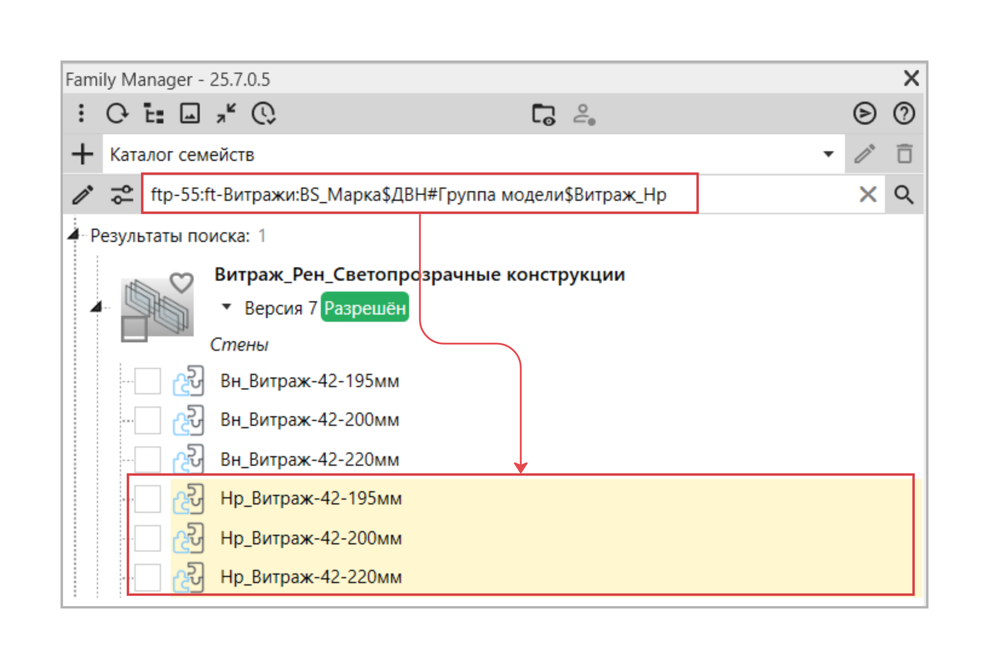Click the refresh catalog icon
Image resolution: width=989 pixels, height=669 pixels.
click(117, 113)
